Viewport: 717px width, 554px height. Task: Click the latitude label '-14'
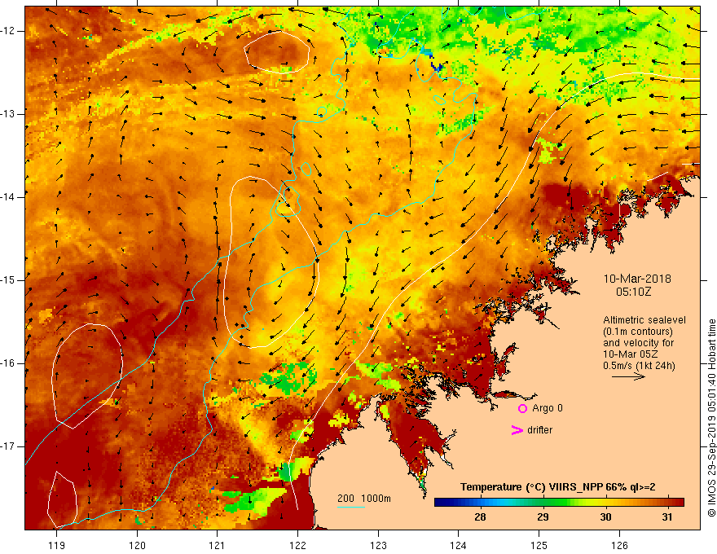click(x=9, y=197)
